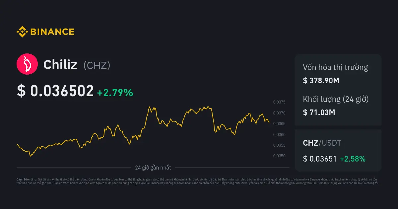Click the CHZ/USDT trading pair
This screenshot has width=398, height=209.
click(x=322, y=143)
